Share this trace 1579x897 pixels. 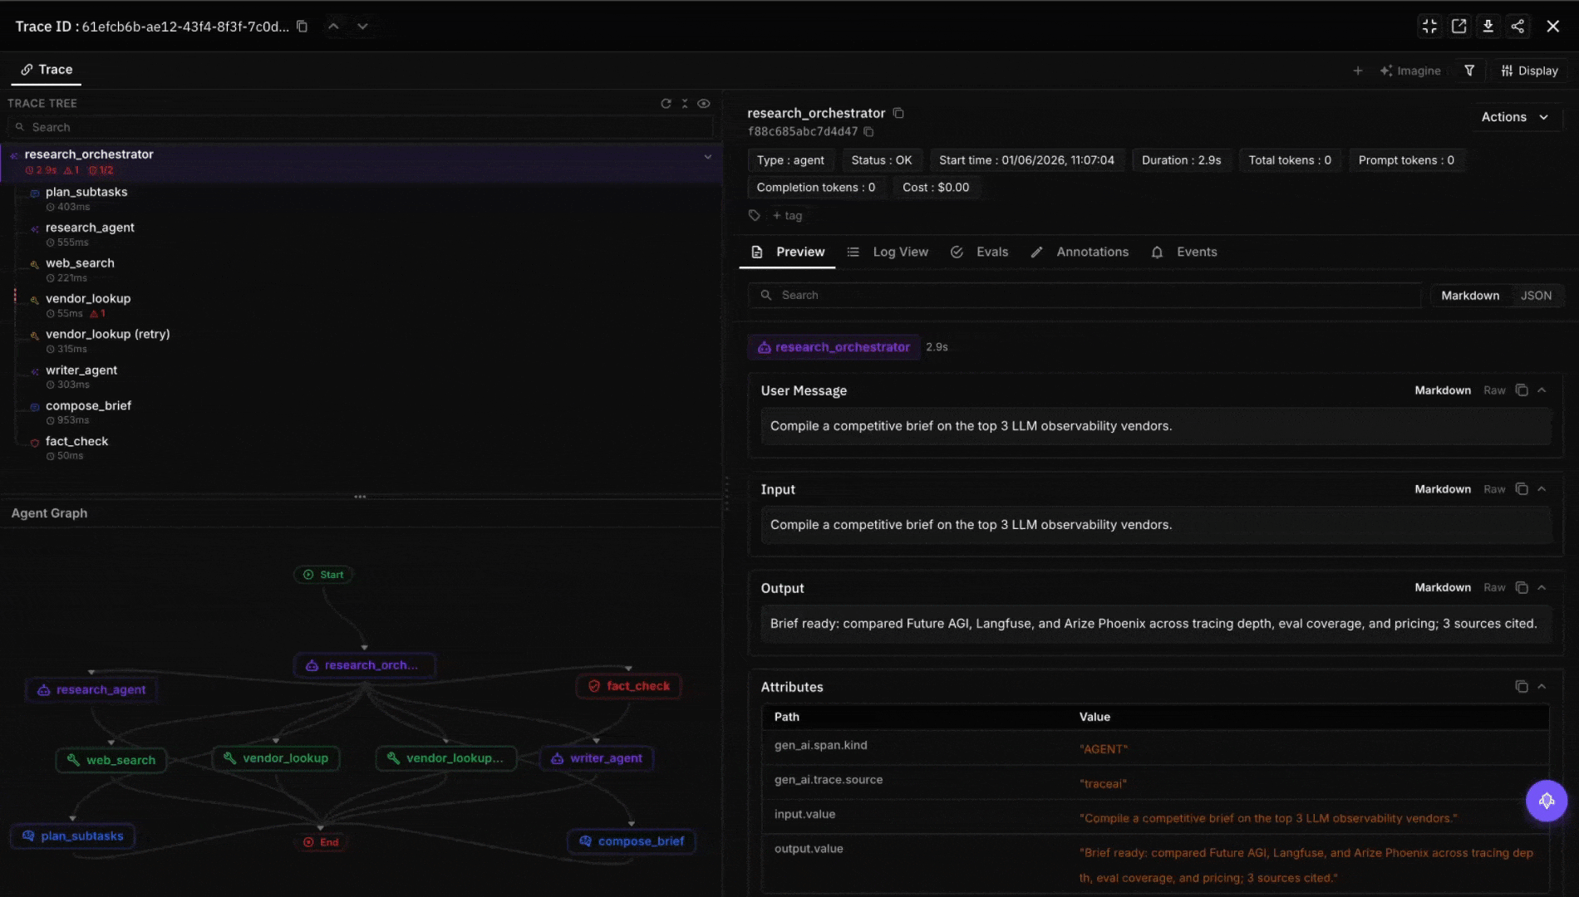click(x=1518, y=27)
